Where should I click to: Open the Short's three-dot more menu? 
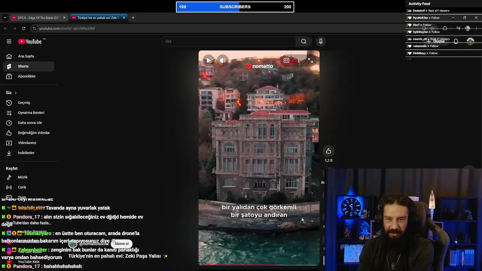click(x=298, y=60)
